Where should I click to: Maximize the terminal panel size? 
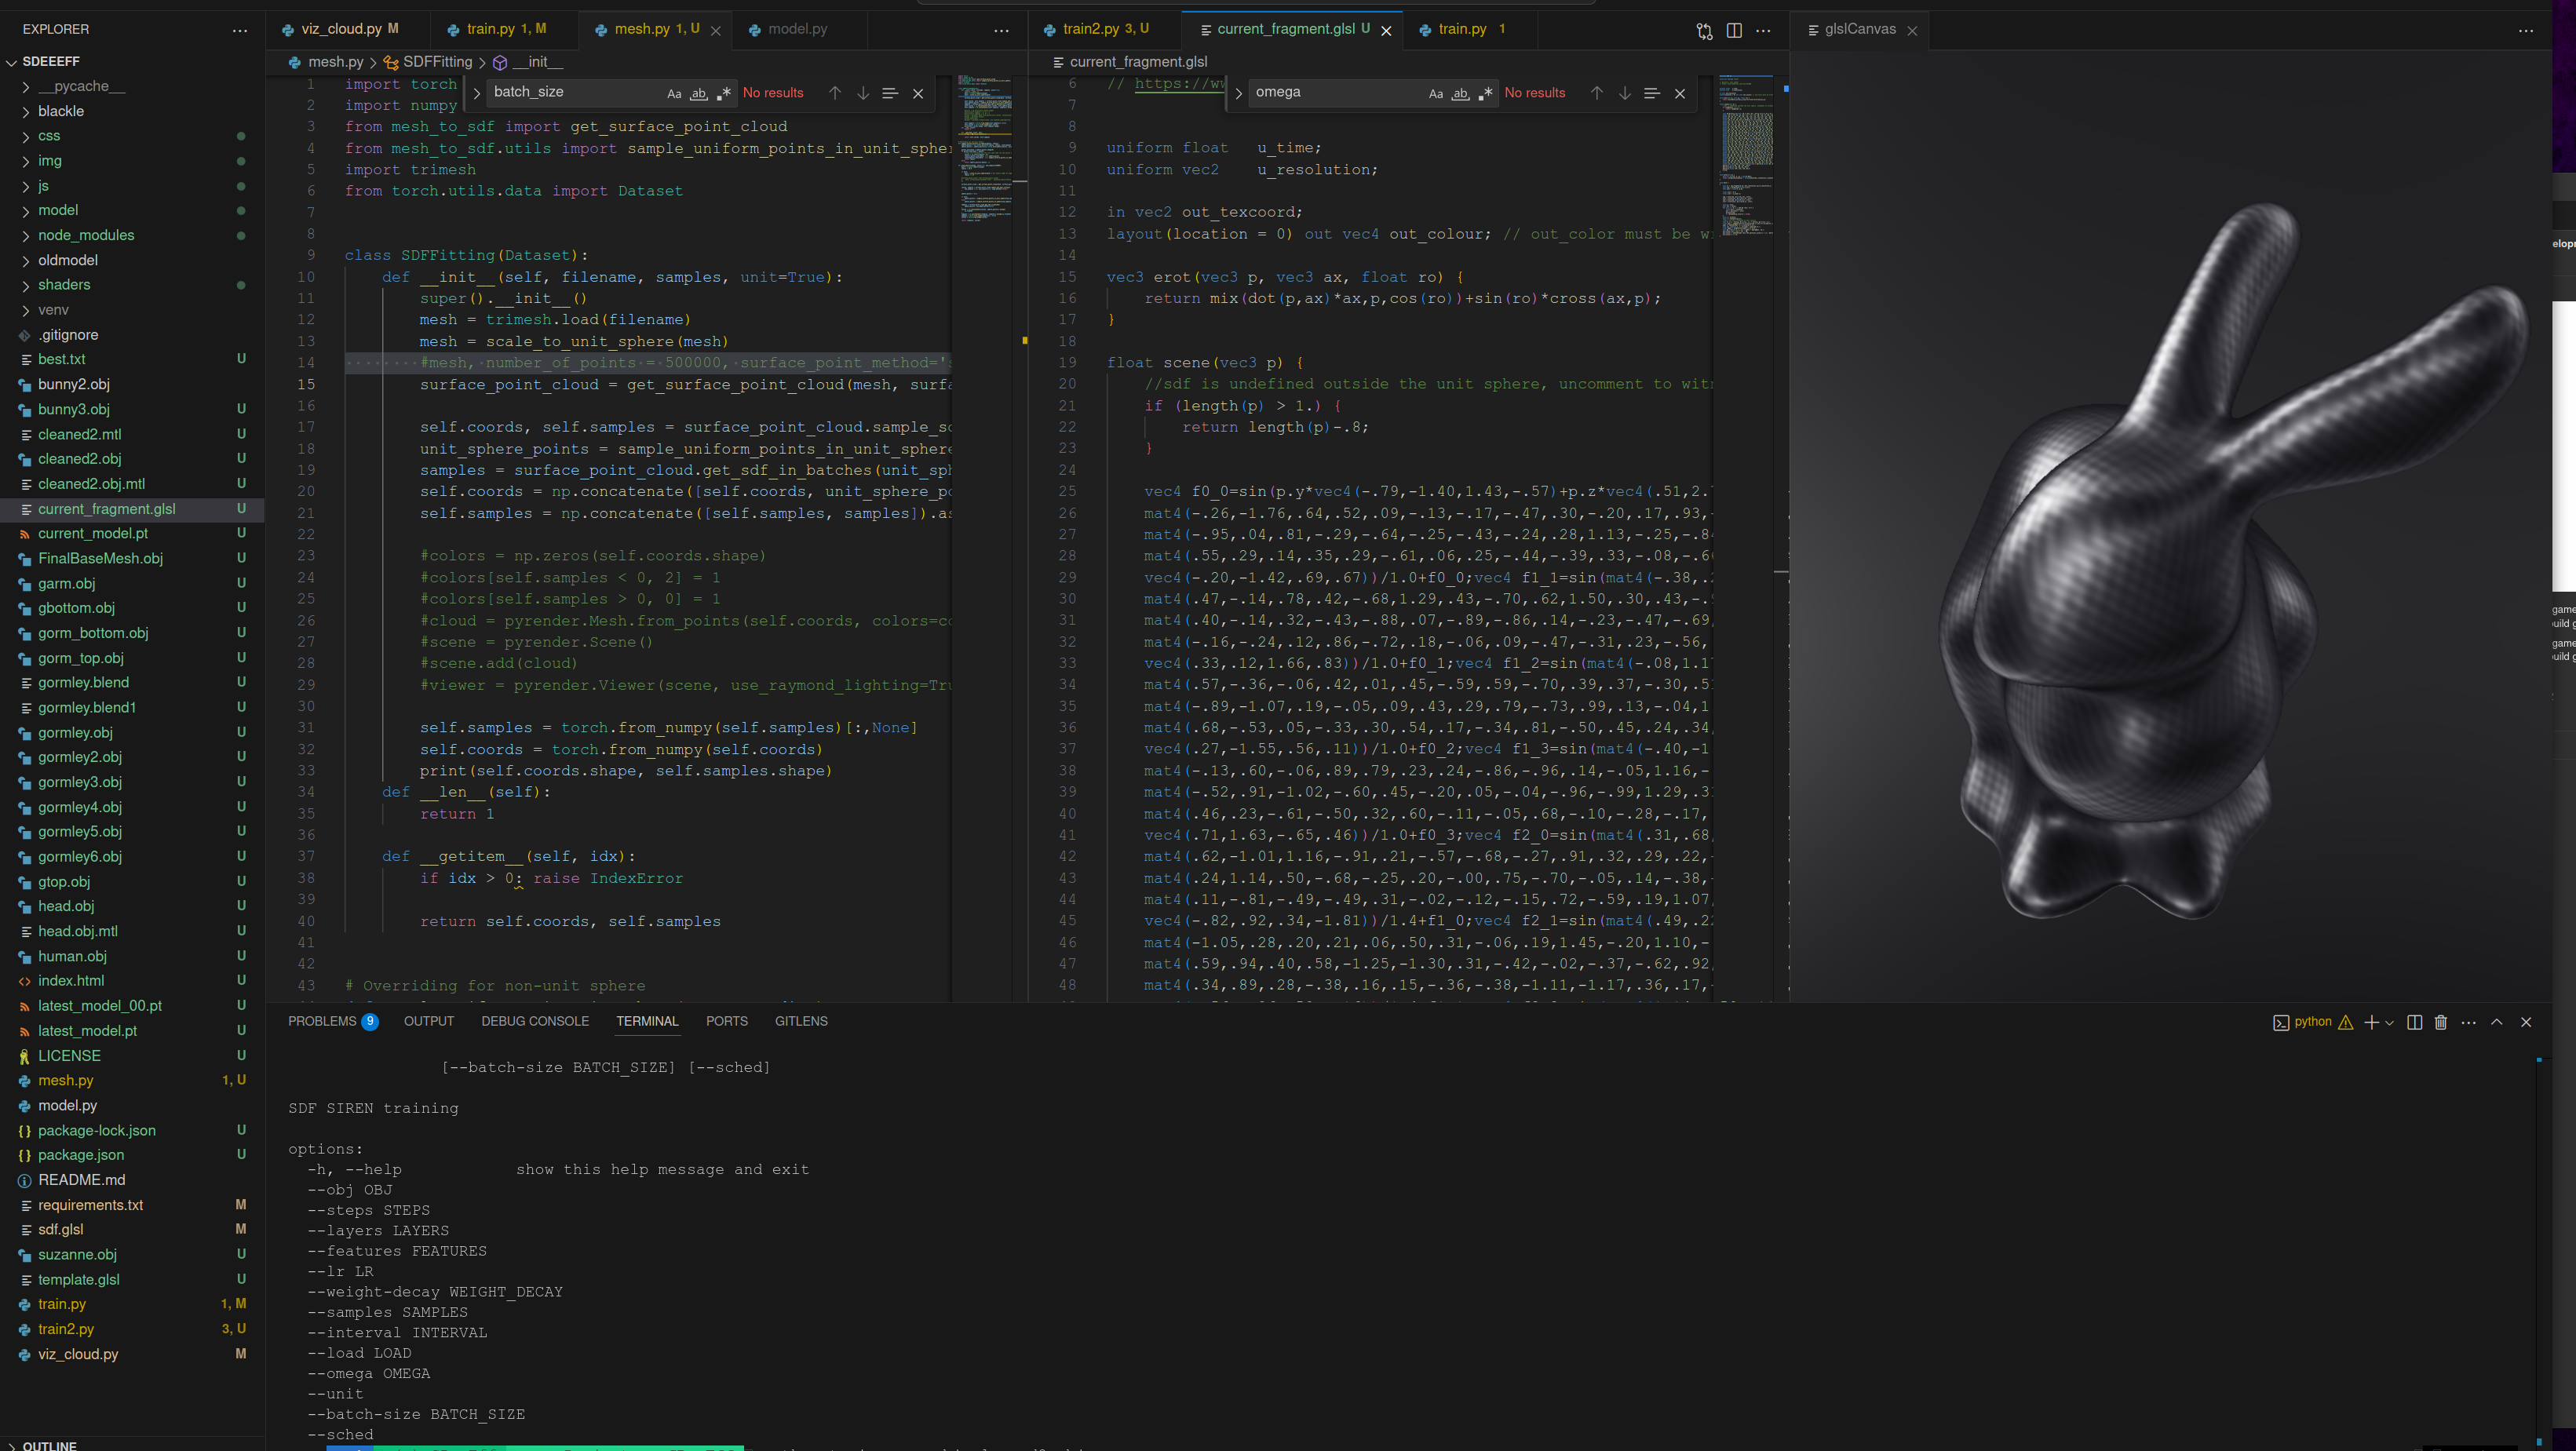click(2497, 1022)
